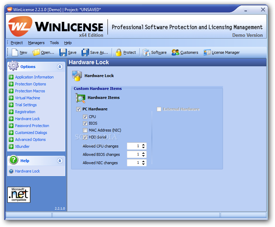Click the green arrow beside Protection Options

(x=11, y=84)
